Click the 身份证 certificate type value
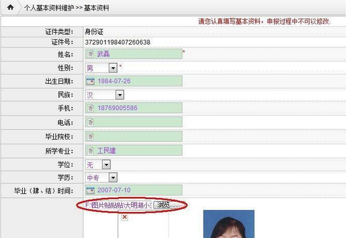 94,32
